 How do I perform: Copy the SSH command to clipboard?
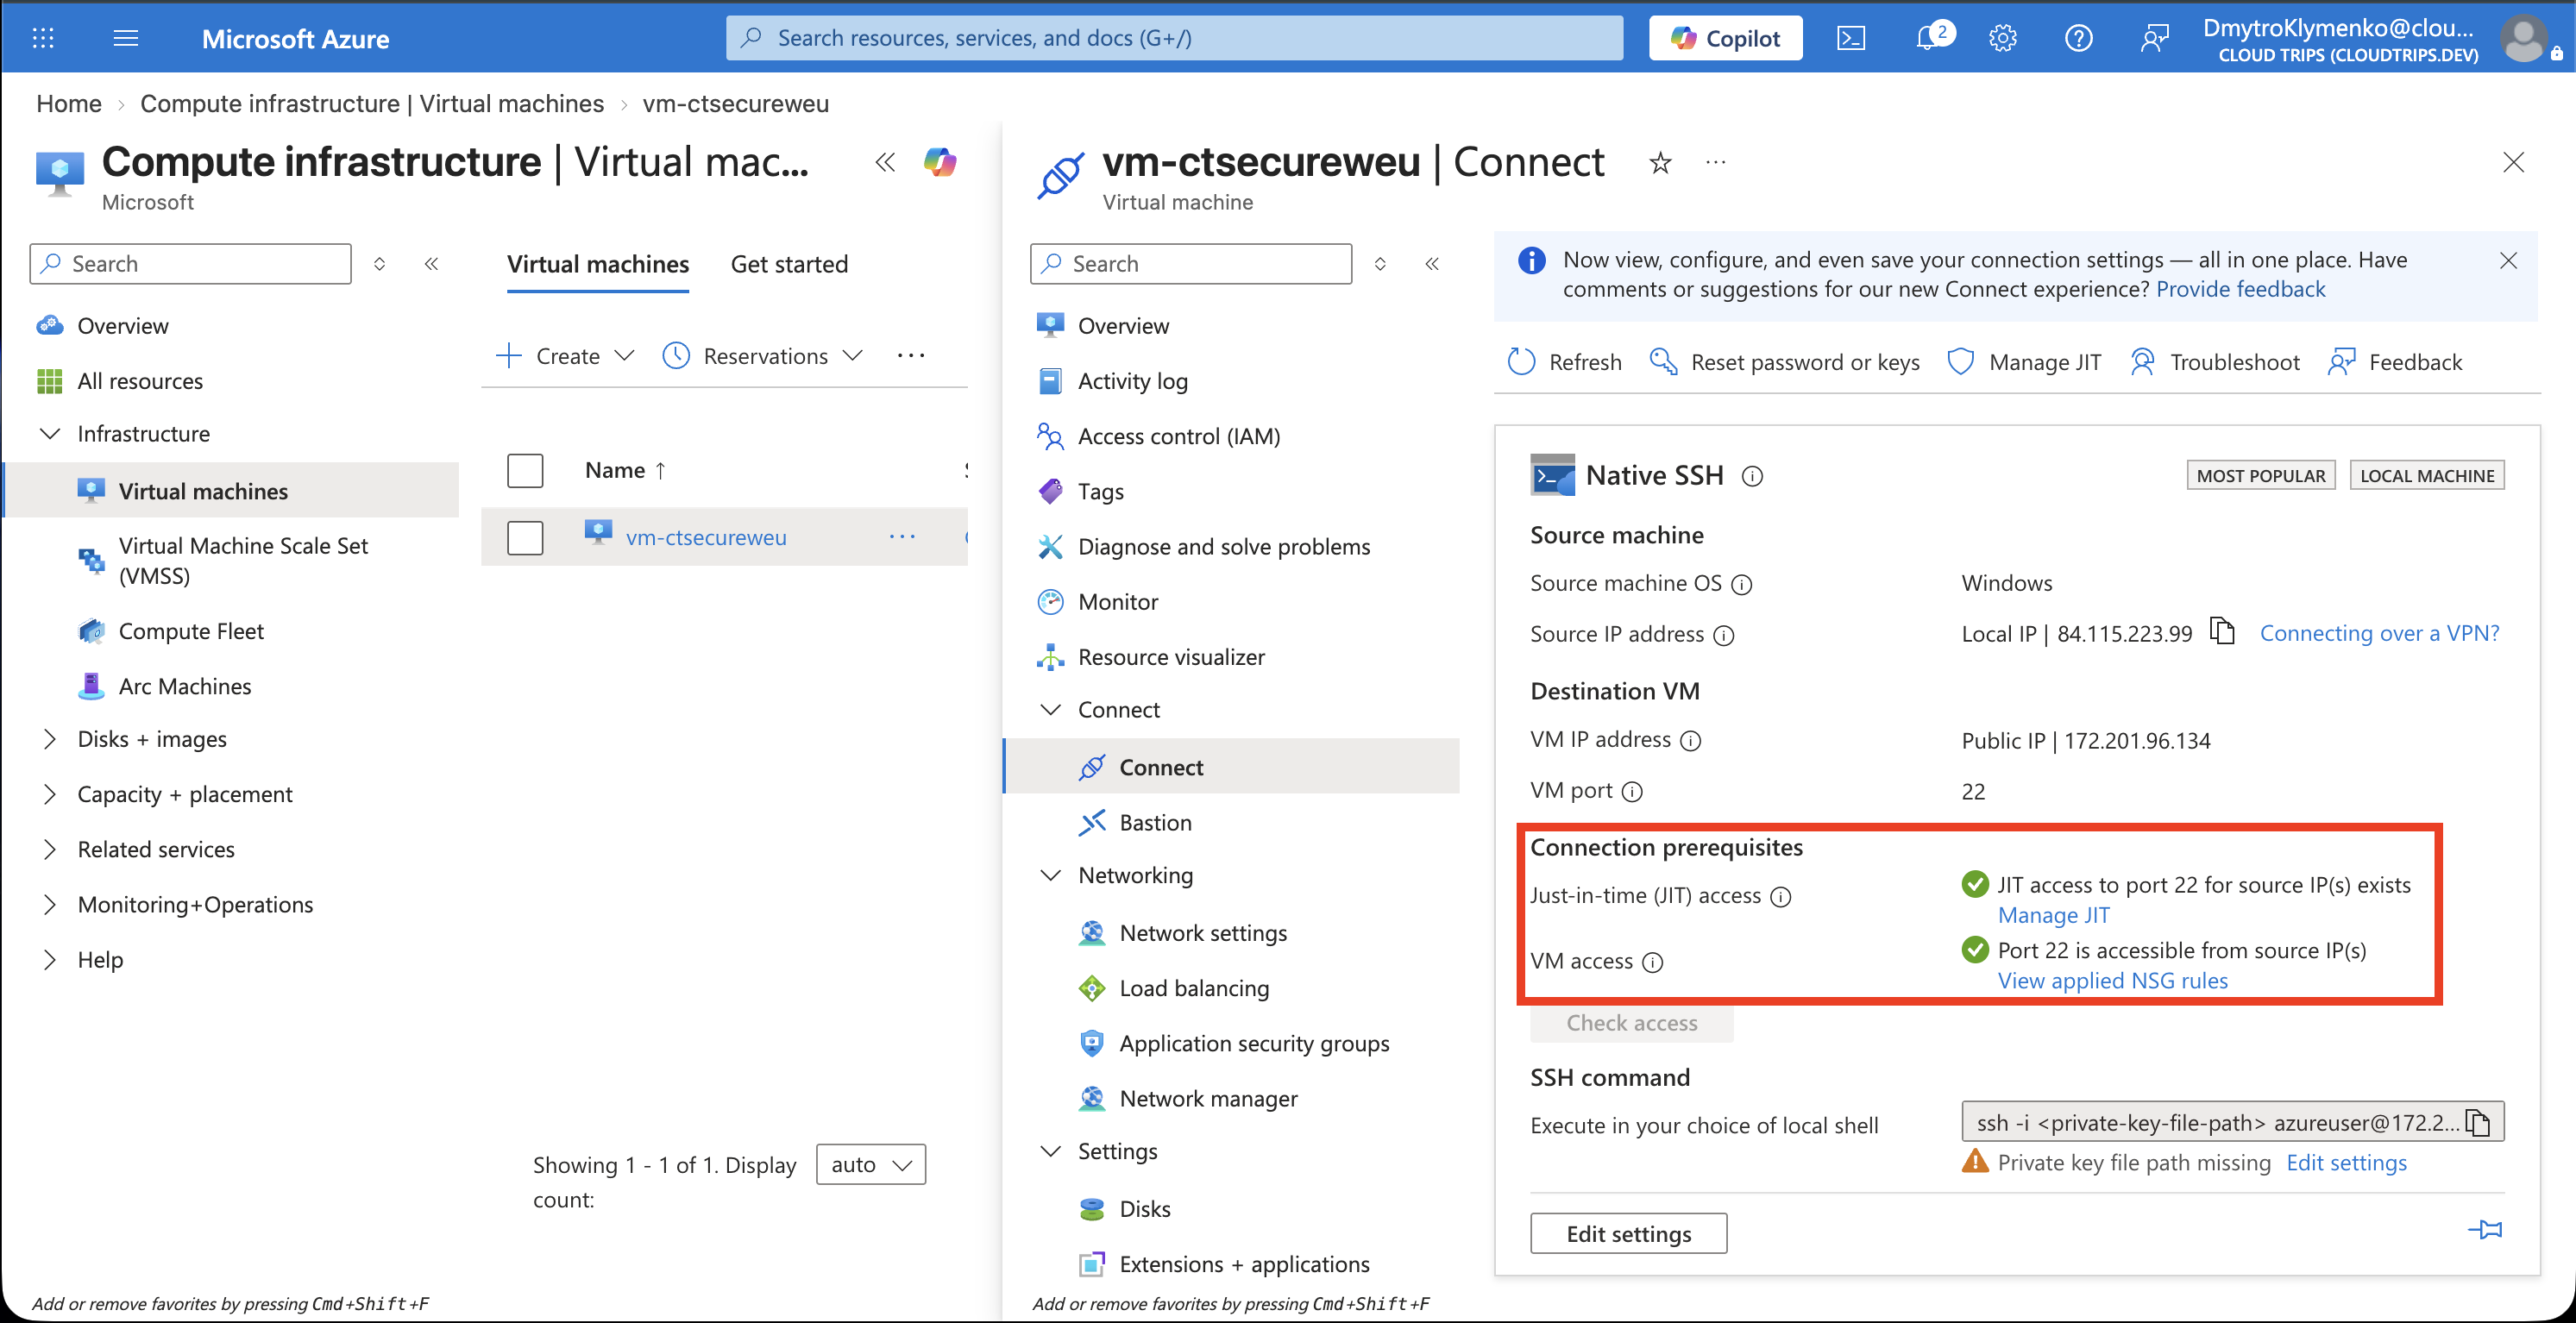coord(2478,1123)
